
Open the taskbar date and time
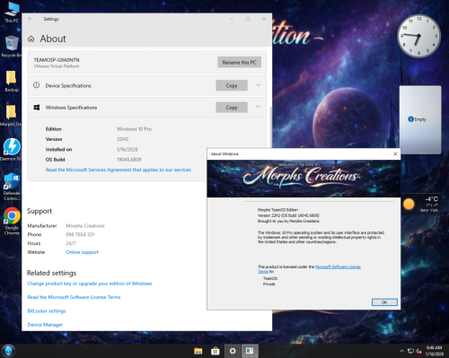435,351
